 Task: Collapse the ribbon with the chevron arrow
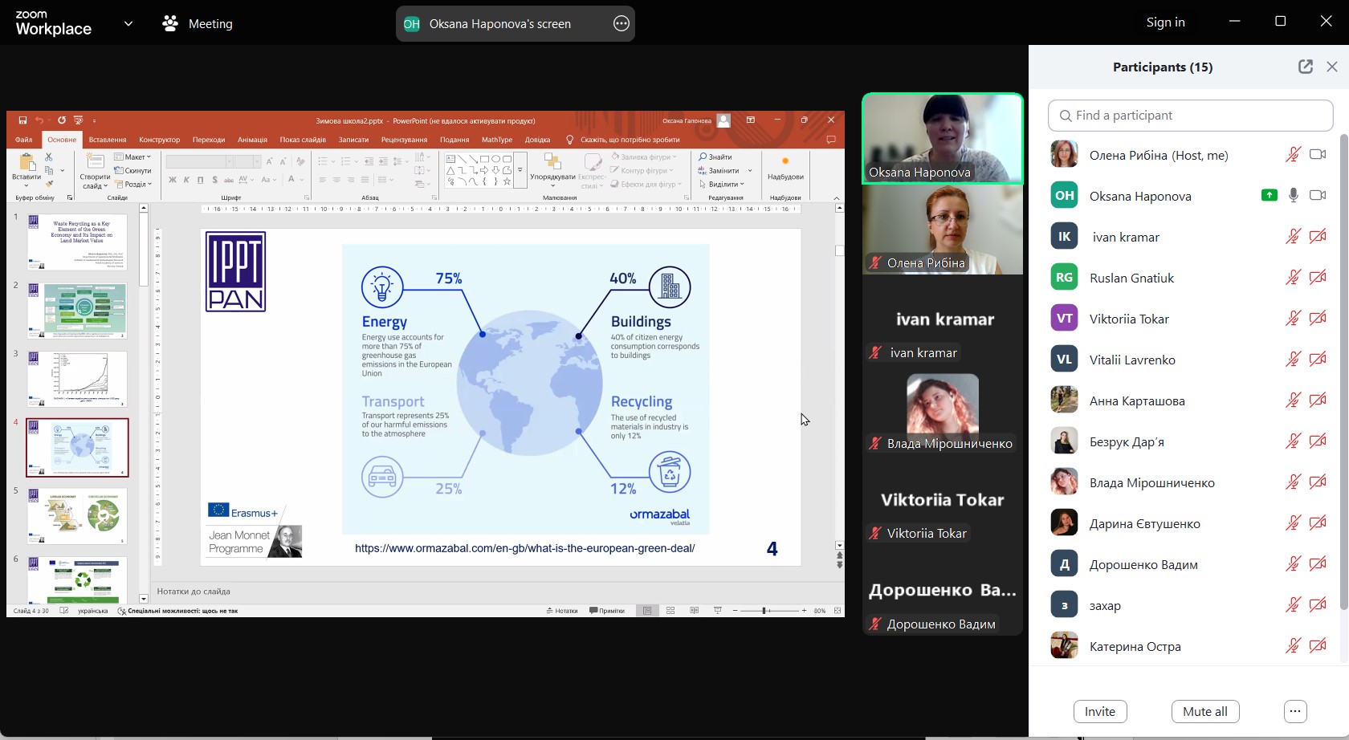(837, 198)
